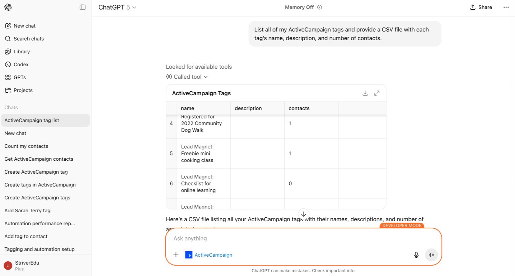Open the GPTs sidebar item
Image resolution: width=515 pixels, height=276 pixels.
(19, 77)
